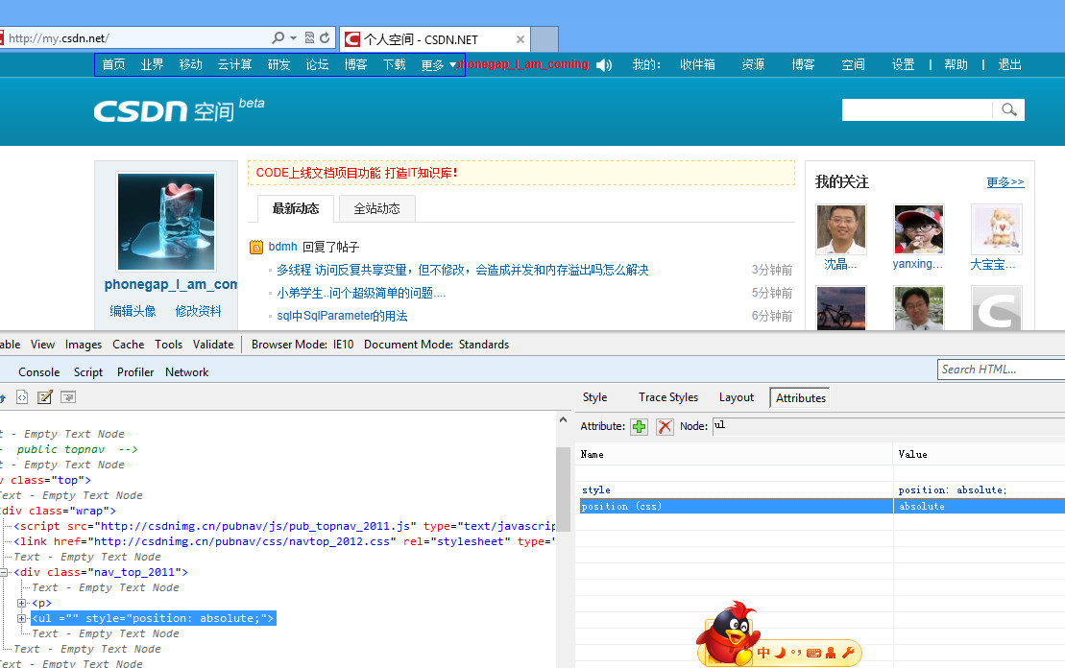Click 帮助 help link
Screen dimensions: 1065x668
pos(956,64)
